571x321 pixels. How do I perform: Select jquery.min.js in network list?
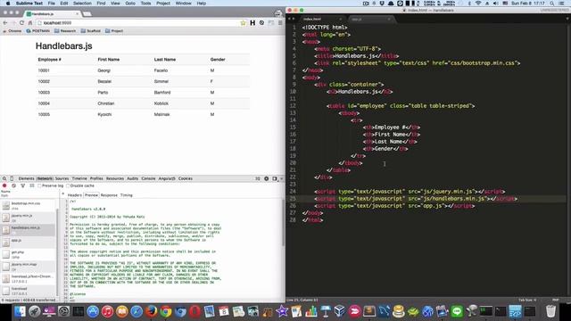tap(29, 218)
